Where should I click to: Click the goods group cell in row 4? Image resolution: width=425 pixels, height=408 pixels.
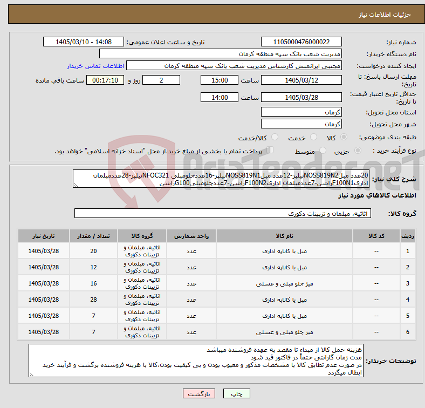click(142, 300)
